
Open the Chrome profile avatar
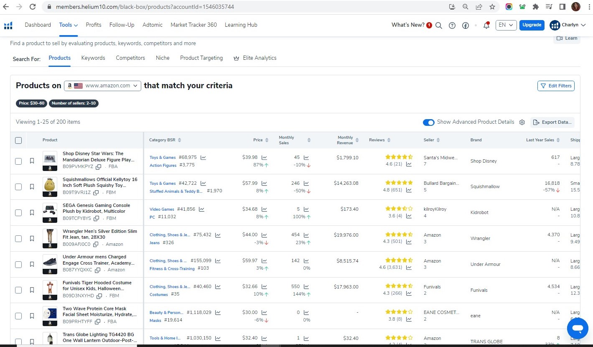point(576,7)
